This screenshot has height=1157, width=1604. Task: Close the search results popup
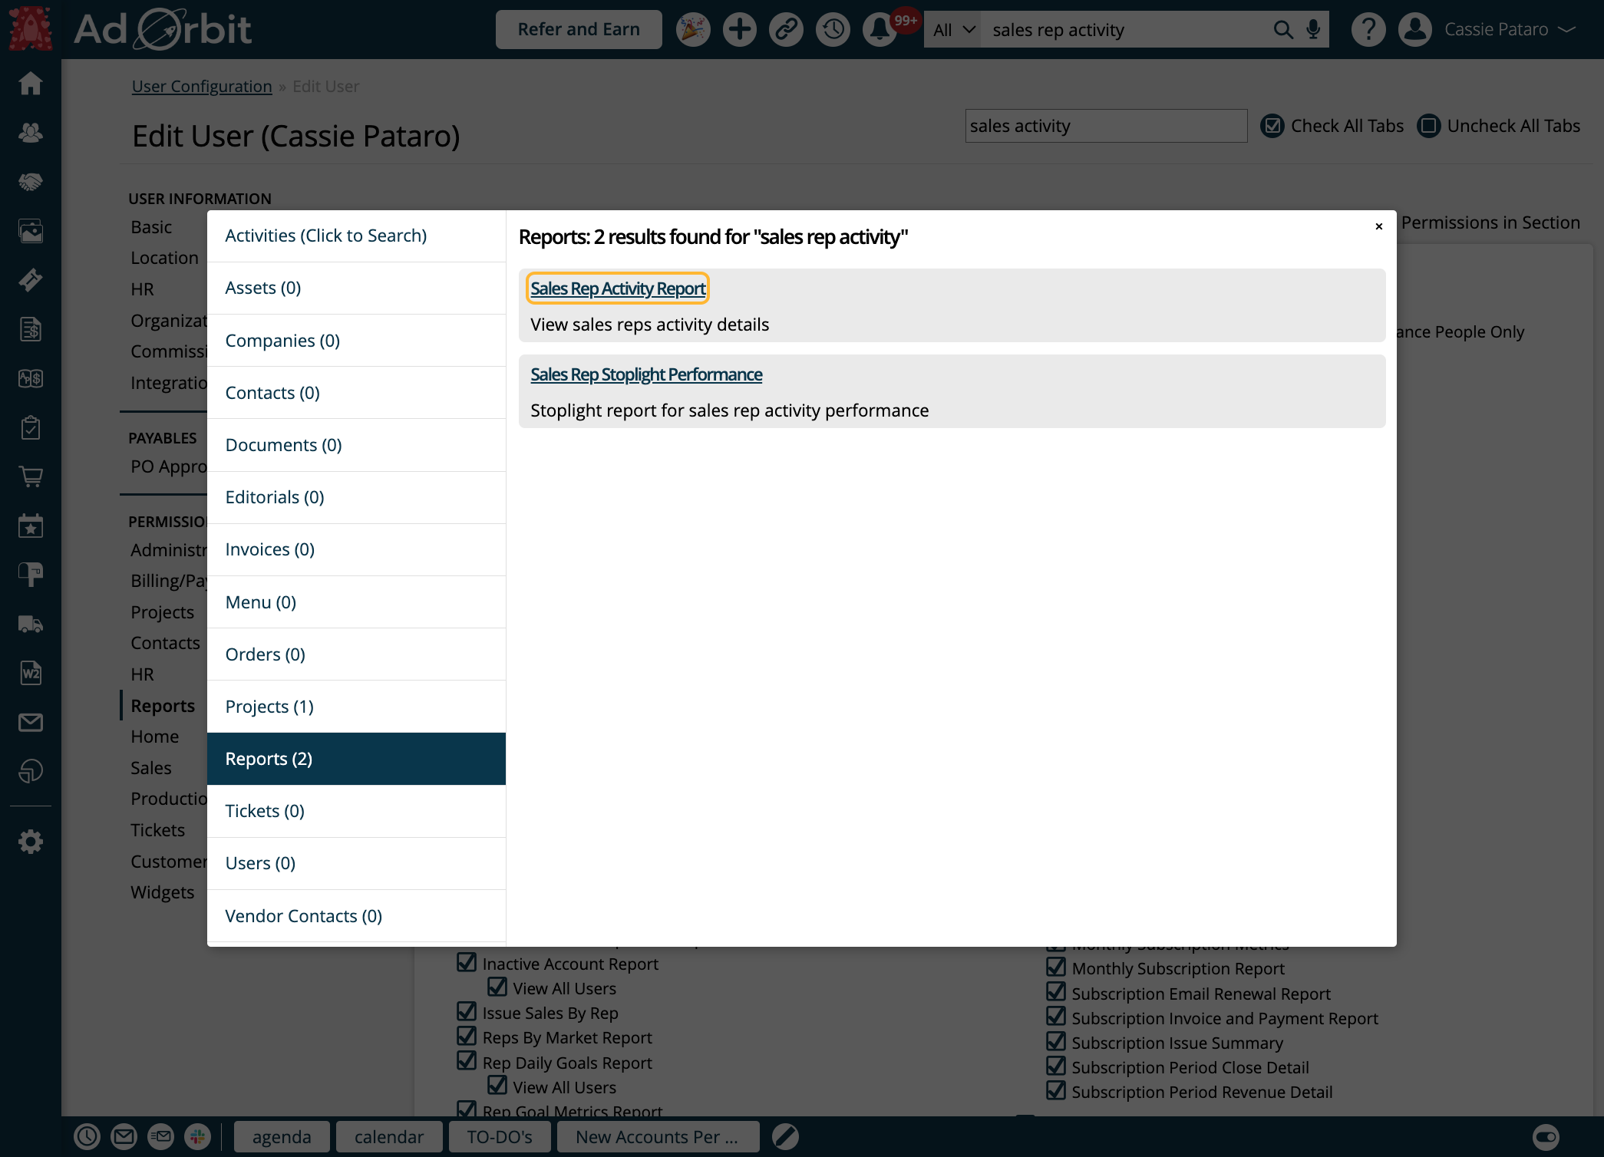point(1379,226)
